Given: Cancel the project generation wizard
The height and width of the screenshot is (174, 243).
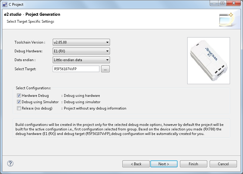Looking at the screenshot, I should tap(223, 164).
